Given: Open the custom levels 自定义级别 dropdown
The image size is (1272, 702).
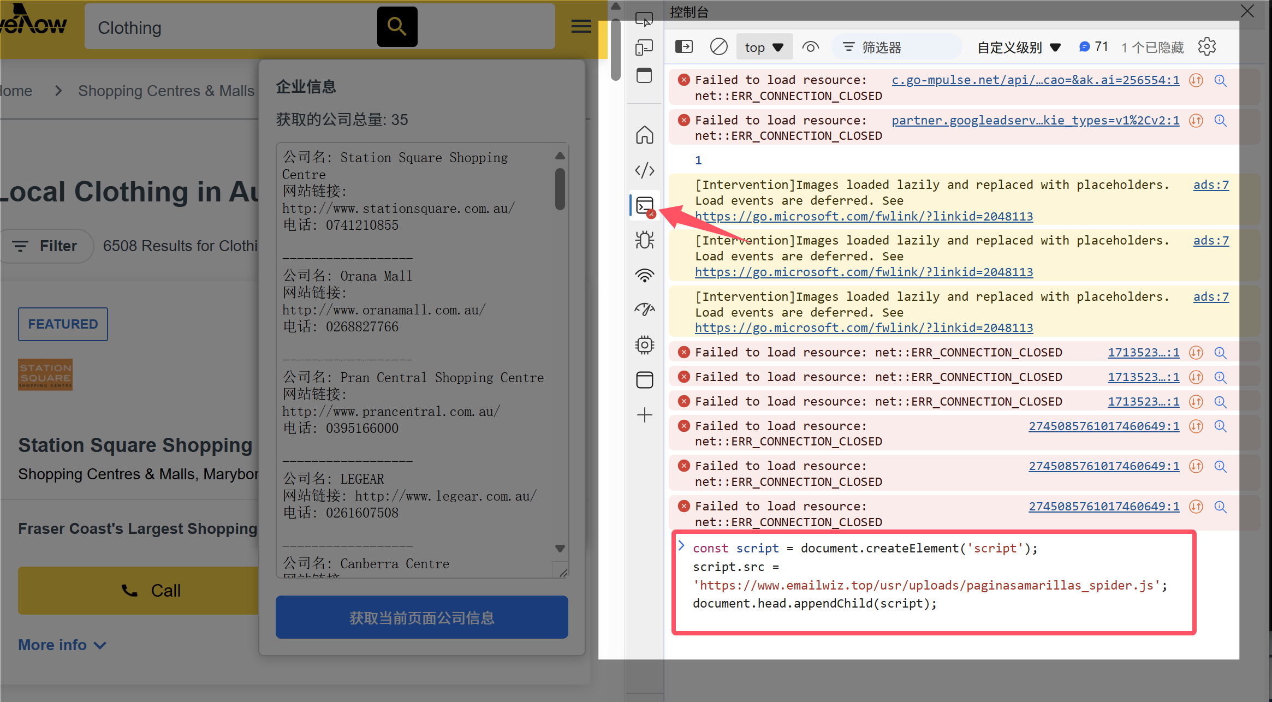Looking at the screenshot, I should coord(1019,47).
